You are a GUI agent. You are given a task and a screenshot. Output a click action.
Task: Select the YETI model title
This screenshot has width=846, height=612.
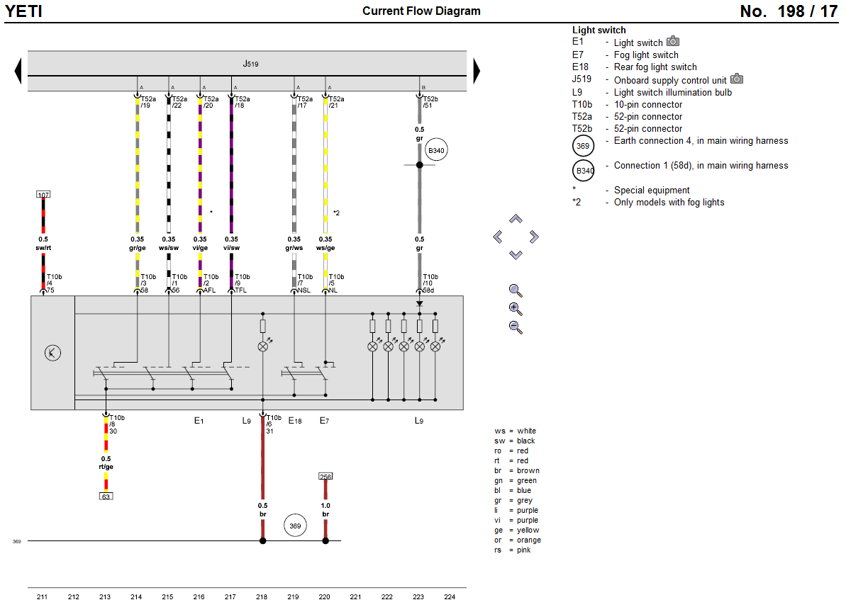point(23,11)
